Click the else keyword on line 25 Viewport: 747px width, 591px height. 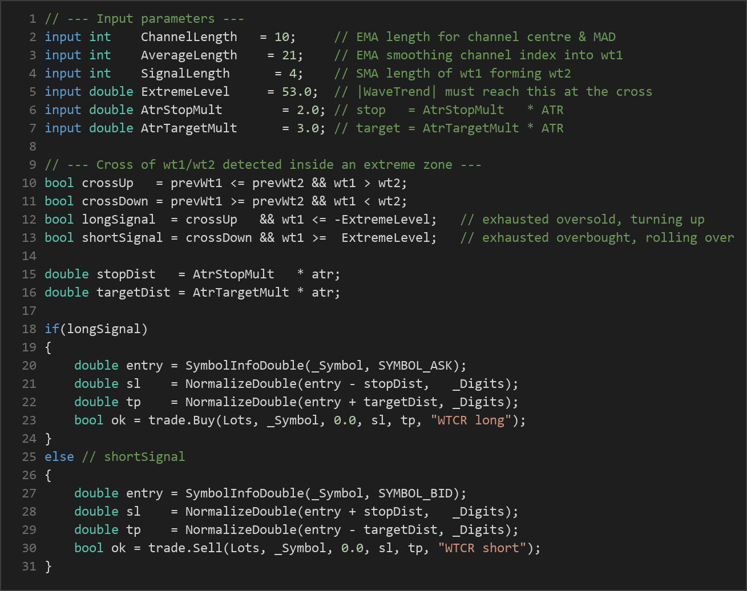59,457
